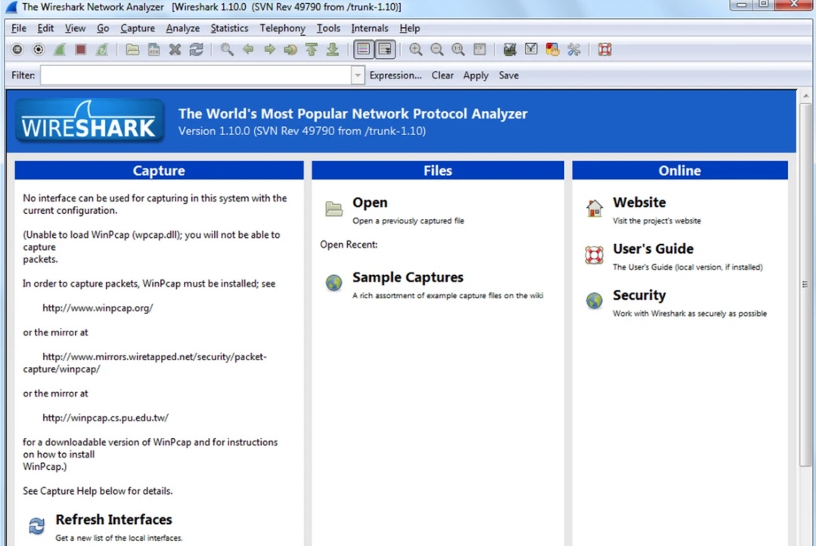The width and height of the screenshot is (816, 546).
Task: Click inside the Filter text field
Action: point(195,76)
